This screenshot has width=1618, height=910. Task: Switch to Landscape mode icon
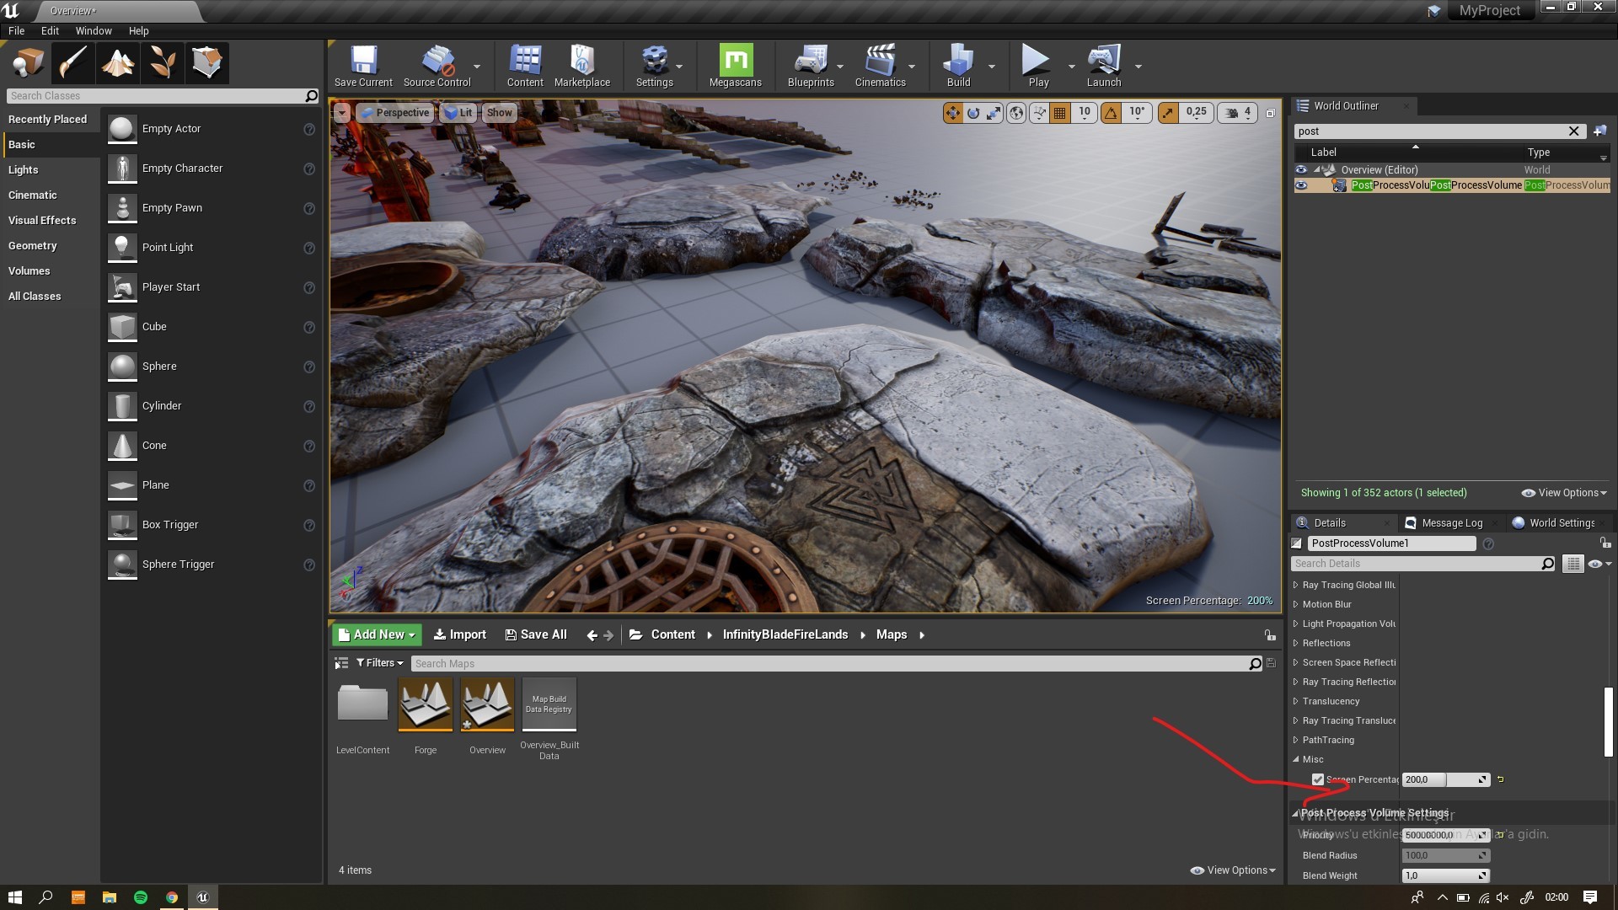pos(118,62)
